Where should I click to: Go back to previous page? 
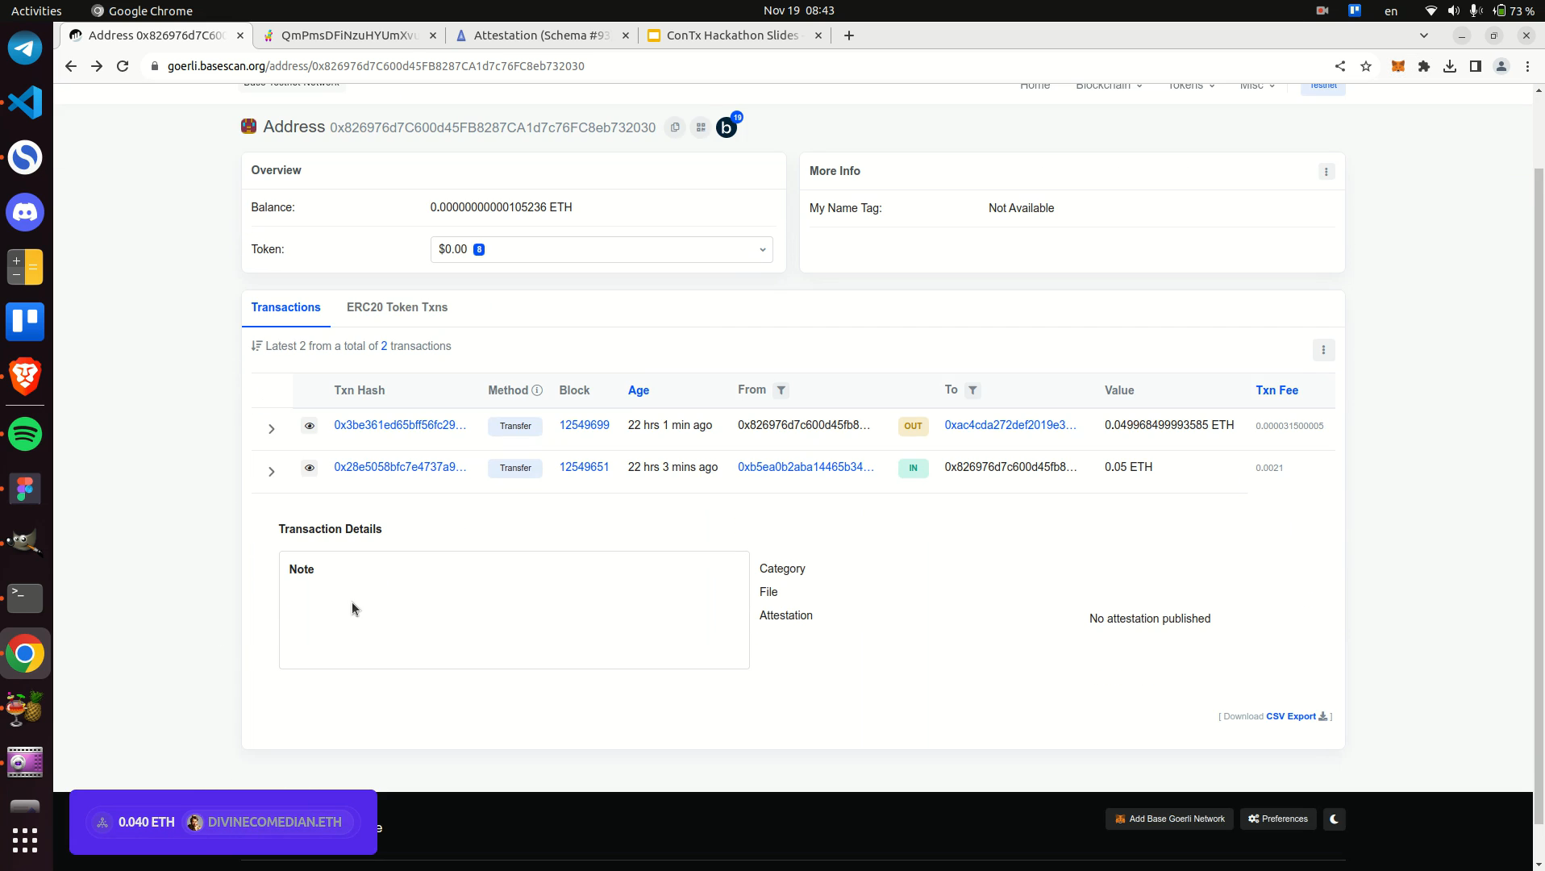pyautogui.click(x=71, y=66)
